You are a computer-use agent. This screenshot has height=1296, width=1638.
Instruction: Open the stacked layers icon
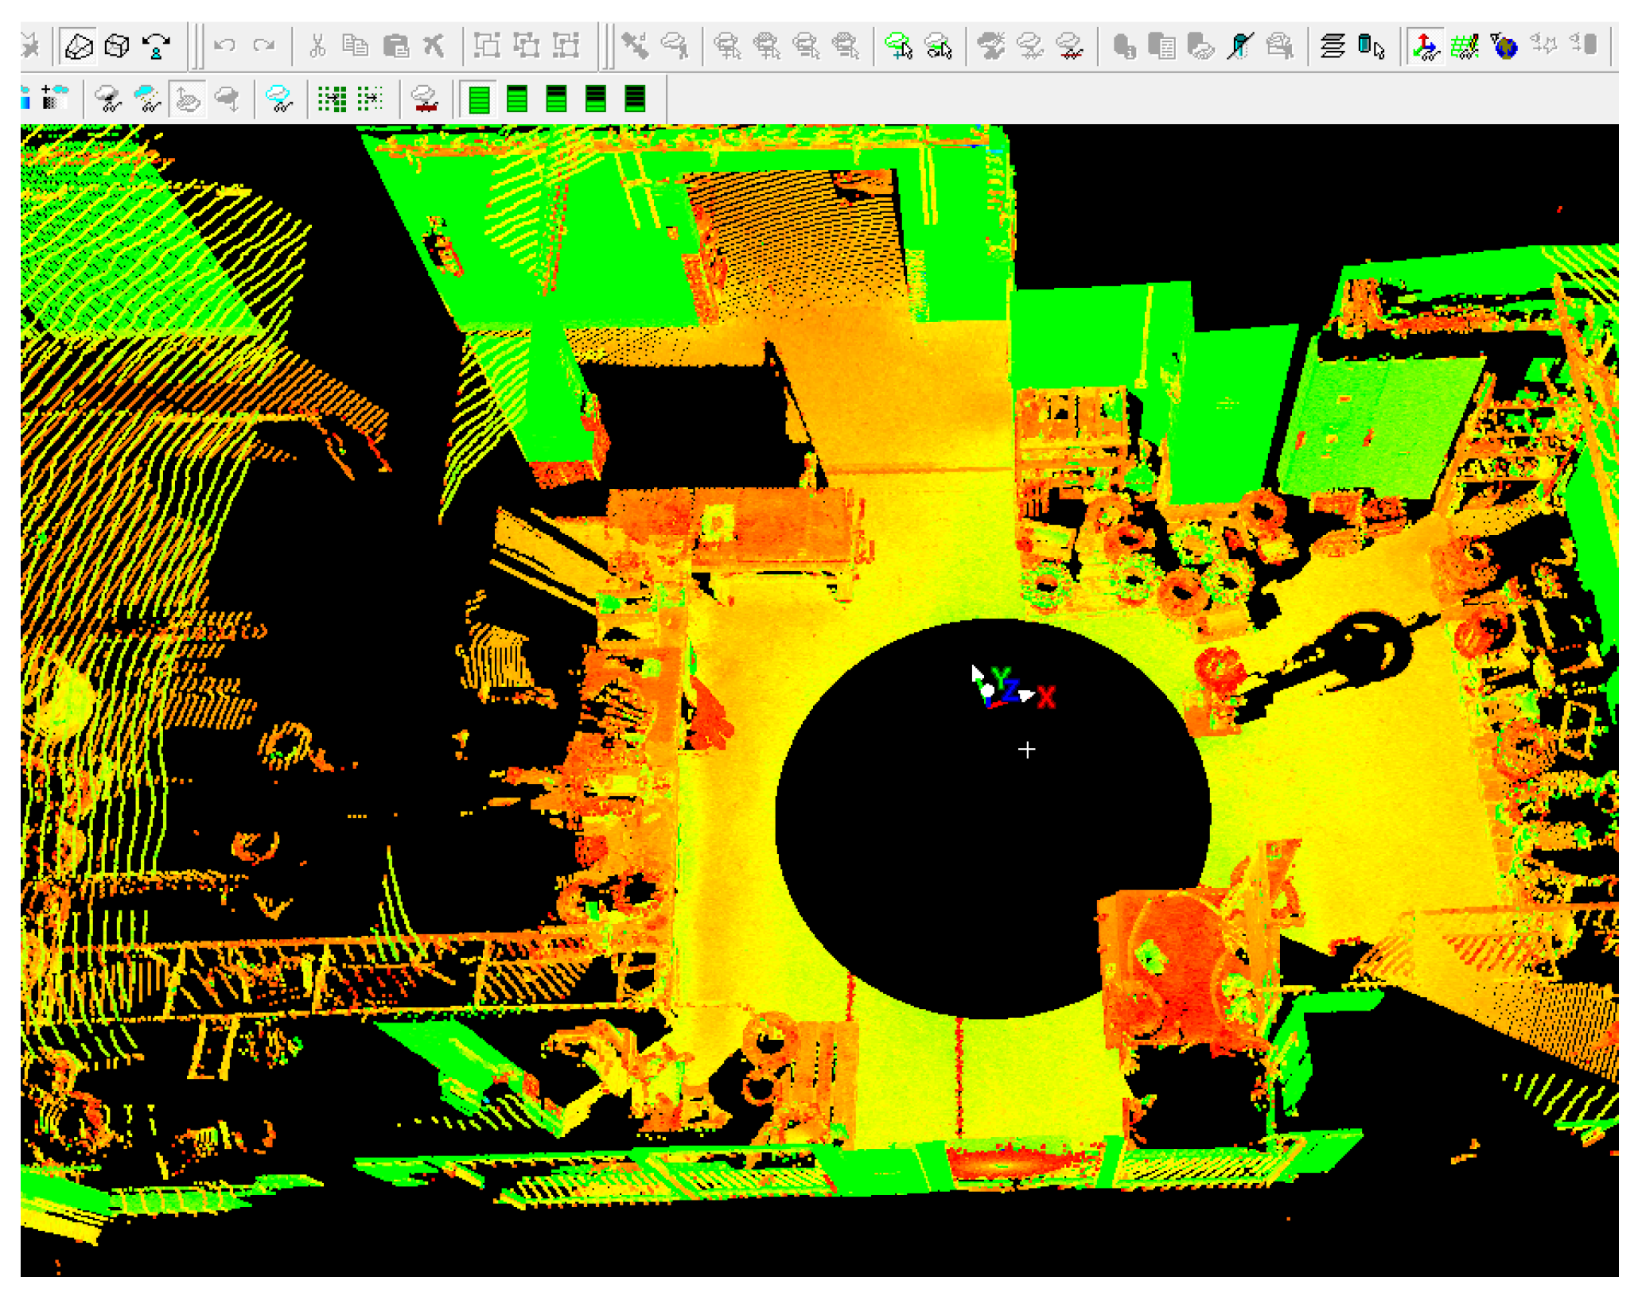pos(1332,46)
